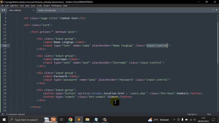Open the Edit menu
Screen dimensions: 219x123
coord(7,6)
